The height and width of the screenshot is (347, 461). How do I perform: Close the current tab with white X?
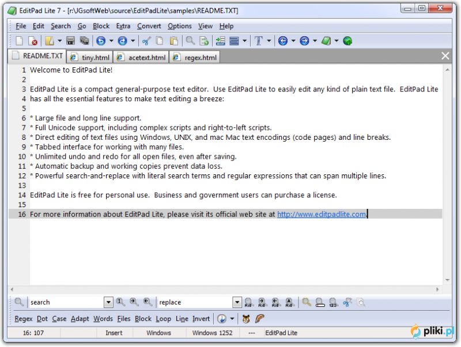tap(445, 55)
